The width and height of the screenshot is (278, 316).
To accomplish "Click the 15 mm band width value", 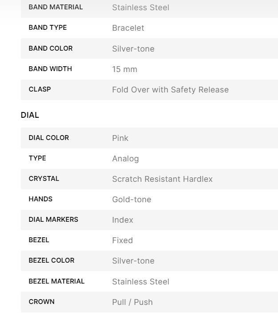I will pos(124,69).
